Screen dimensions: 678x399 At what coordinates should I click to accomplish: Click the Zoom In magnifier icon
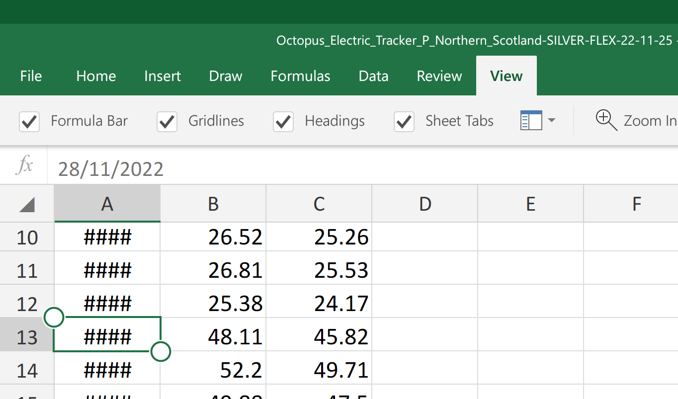click(606, 121)
